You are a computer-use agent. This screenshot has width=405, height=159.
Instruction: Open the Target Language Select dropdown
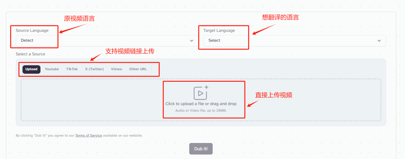(x=294, y=41)
